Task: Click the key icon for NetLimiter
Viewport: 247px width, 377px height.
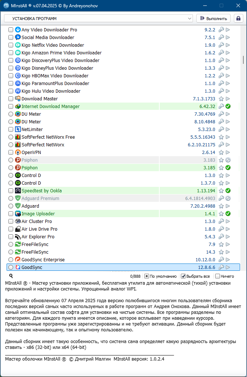Action: pos(221,129)
